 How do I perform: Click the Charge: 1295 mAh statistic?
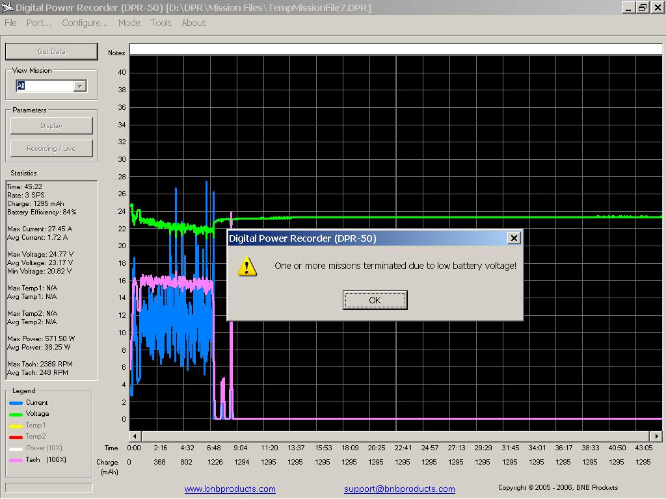[x=36, y=203]
